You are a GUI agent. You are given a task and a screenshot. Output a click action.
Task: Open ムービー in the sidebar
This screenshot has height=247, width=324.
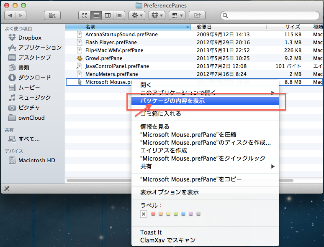(24, 88)
